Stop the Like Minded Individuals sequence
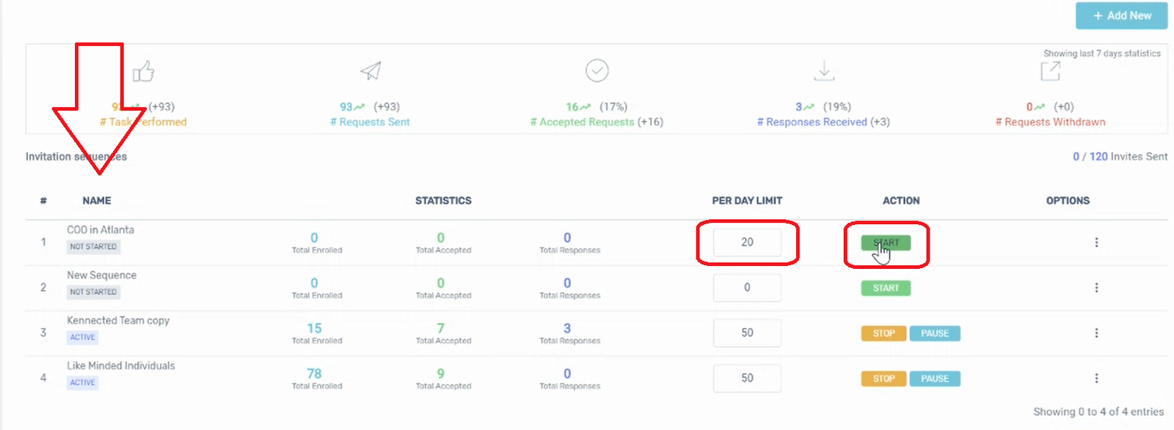This screenshot has height=430, width=1174. 883,379
